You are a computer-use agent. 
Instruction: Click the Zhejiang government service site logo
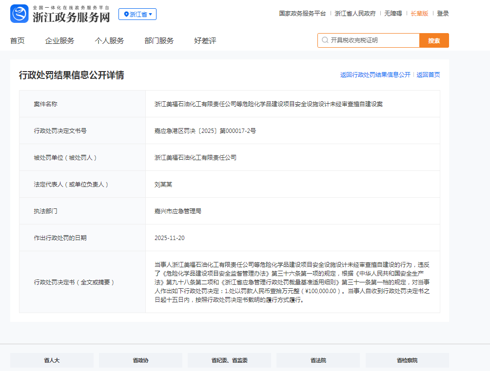[60, 14]
